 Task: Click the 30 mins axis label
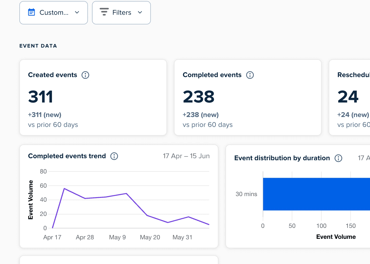point(246,194)
